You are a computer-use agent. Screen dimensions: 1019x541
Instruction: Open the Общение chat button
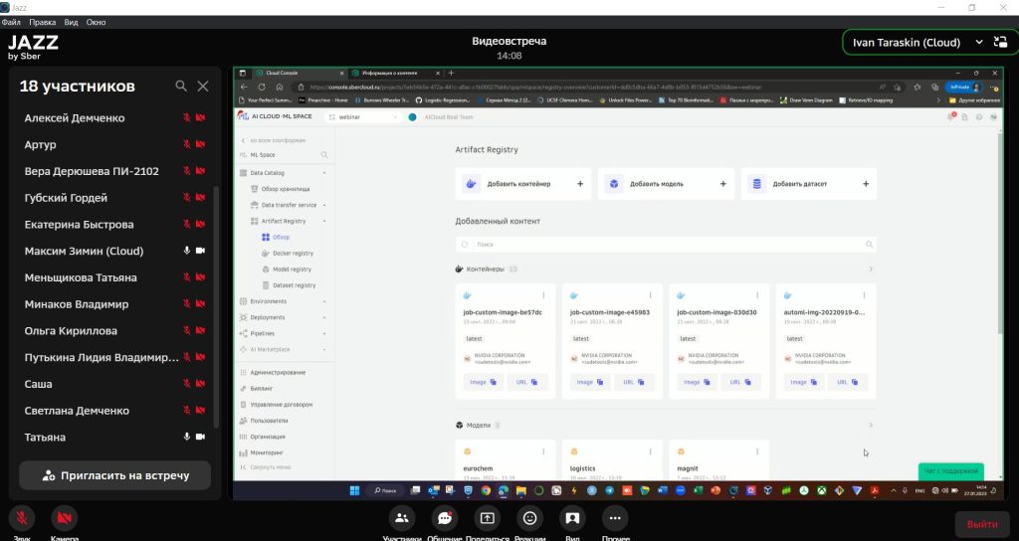445,517
